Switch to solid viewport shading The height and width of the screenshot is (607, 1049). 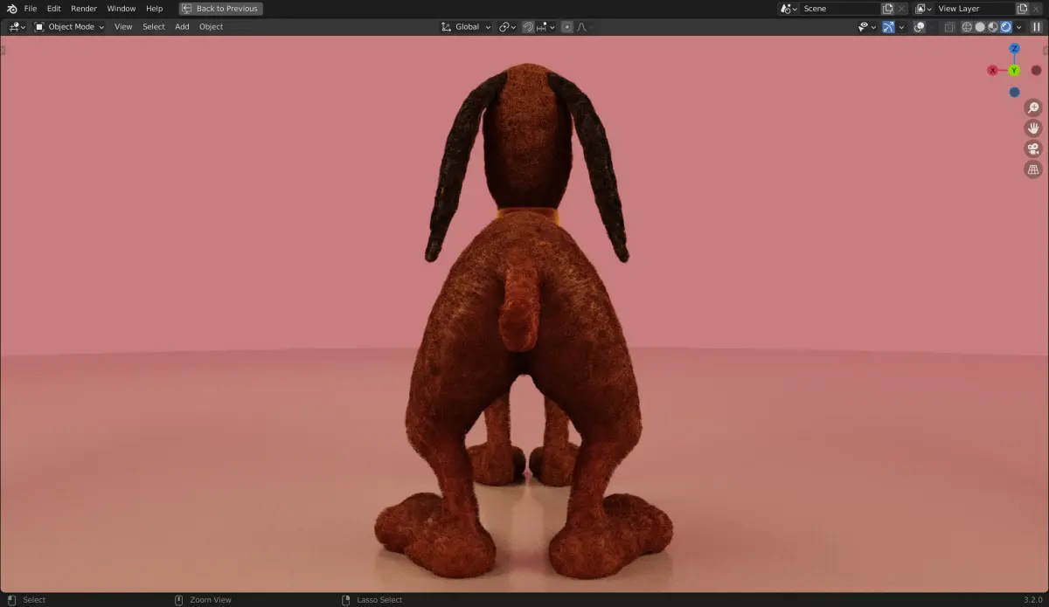[978, 26]
